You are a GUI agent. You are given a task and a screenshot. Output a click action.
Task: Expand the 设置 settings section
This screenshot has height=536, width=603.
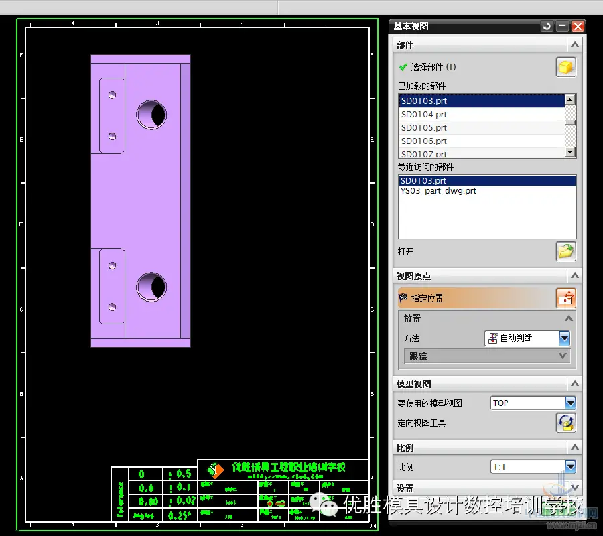pos(575,488)
